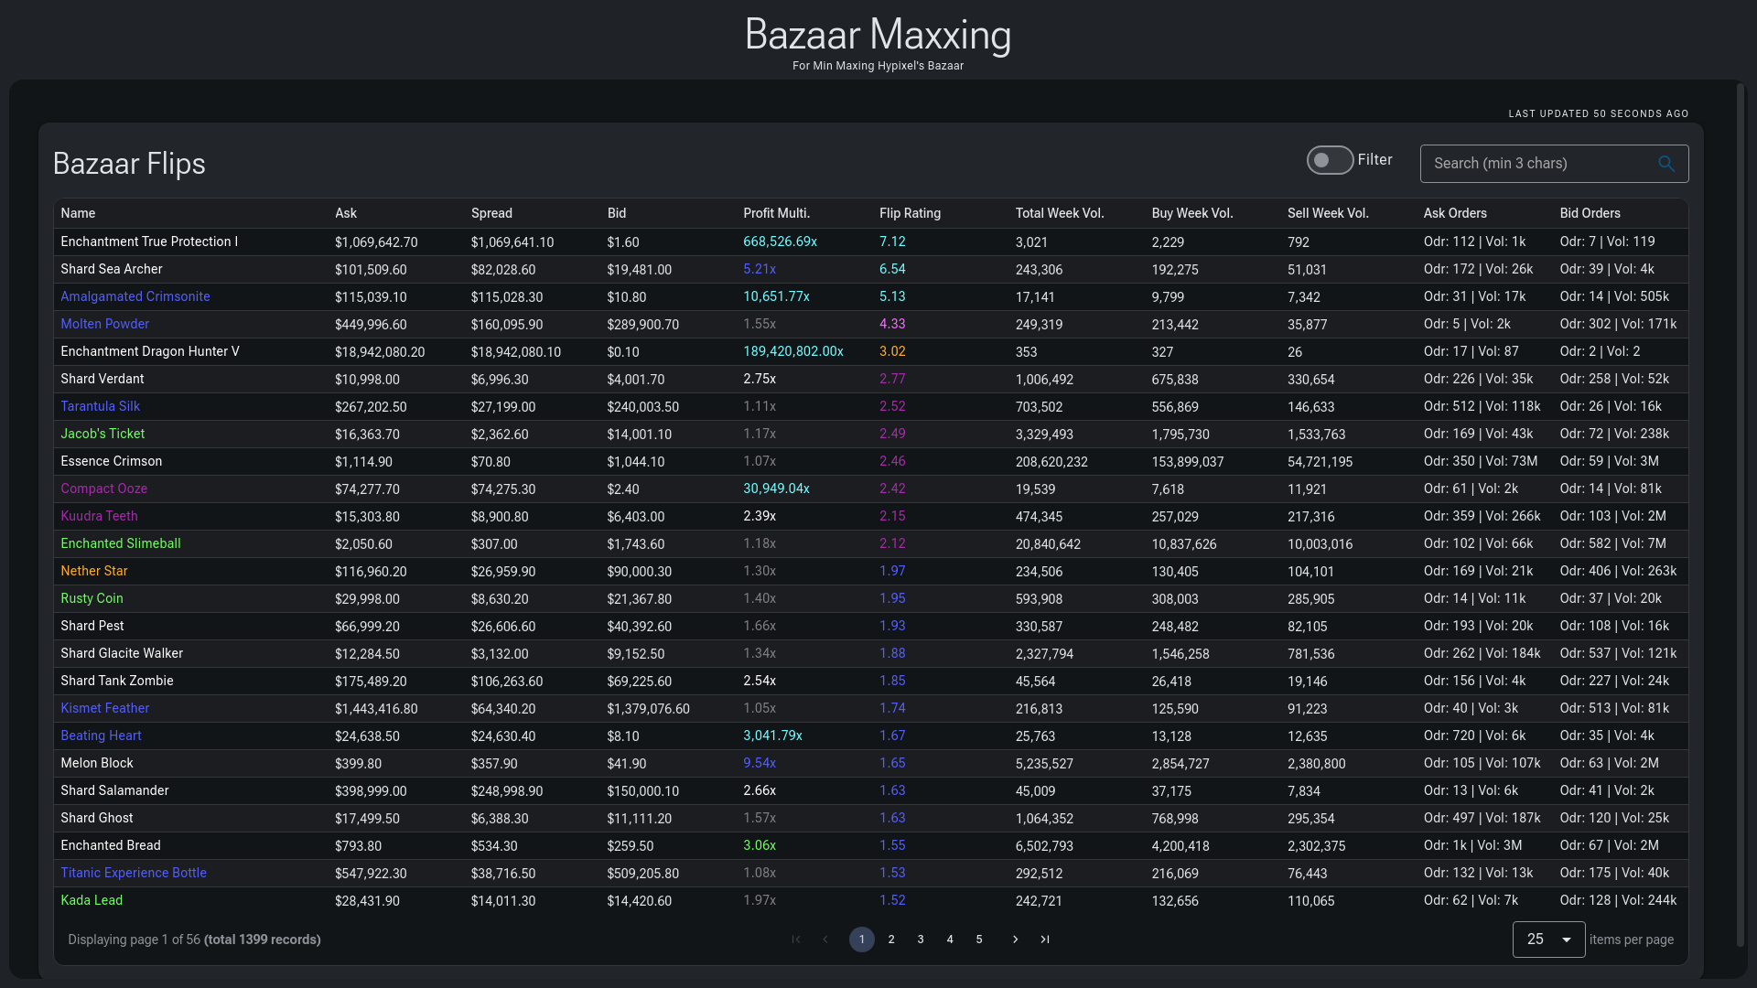Open the Titanic Experience Bottle link
Viewport: 1757px width, 988px height.
pos(134,873)
